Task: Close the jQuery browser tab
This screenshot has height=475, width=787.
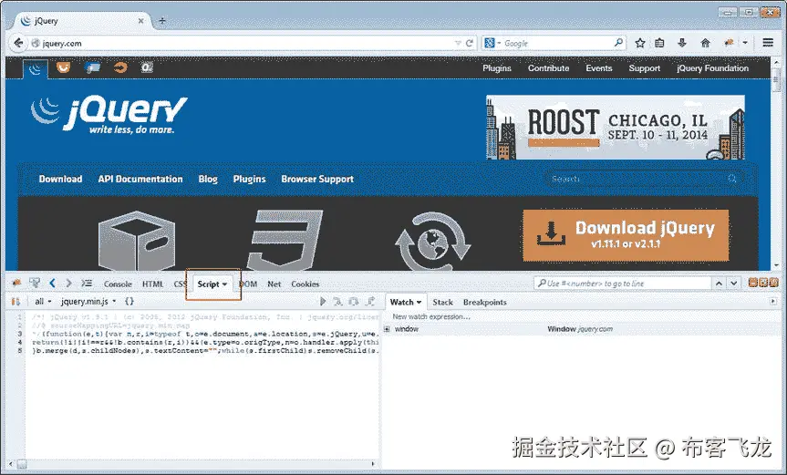Action: tap(141, 21)
